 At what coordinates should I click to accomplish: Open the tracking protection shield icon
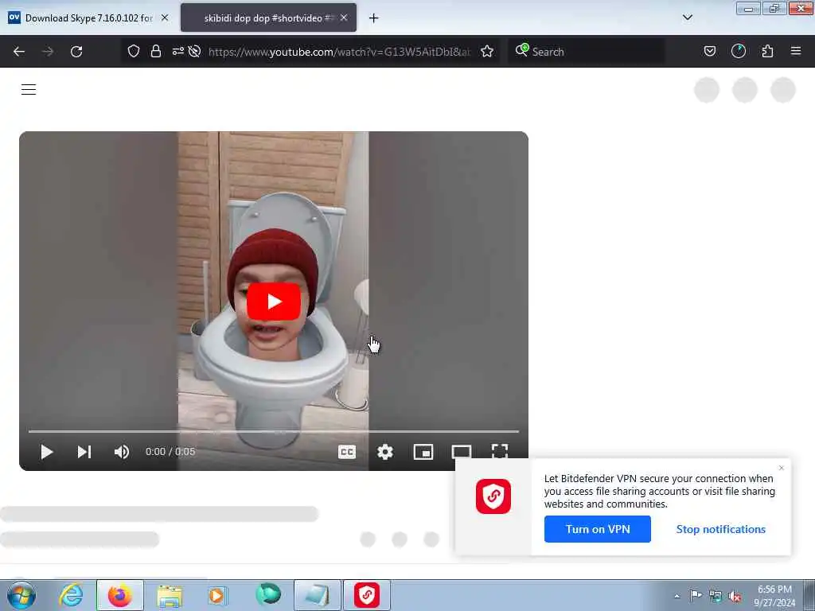[134, 51]
